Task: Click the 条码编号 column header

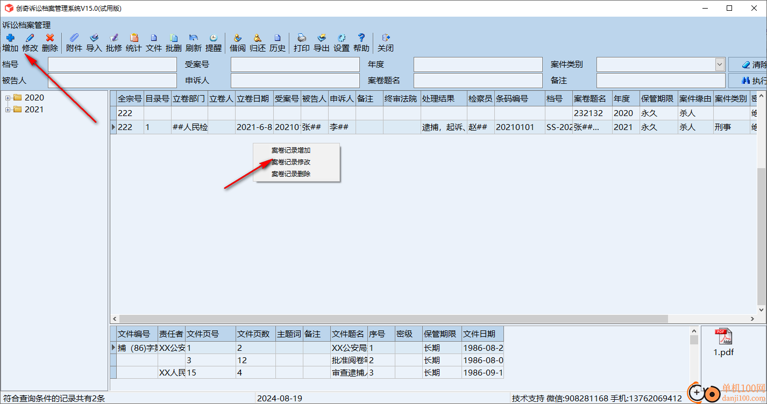Action: tap(520, 99)
